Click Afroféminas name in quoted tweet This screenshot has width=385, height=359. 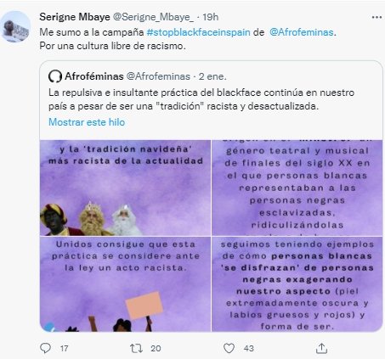pos(94,76)
